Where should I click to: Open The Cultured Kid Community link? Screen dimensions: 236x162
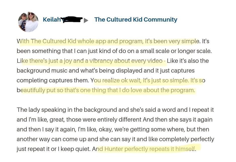coord(136,20)
